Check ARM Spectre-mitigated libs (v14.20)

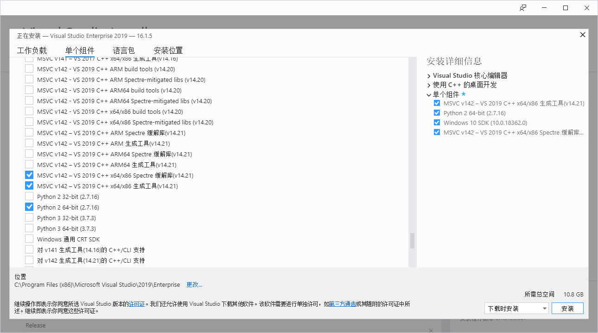[29, 80]
